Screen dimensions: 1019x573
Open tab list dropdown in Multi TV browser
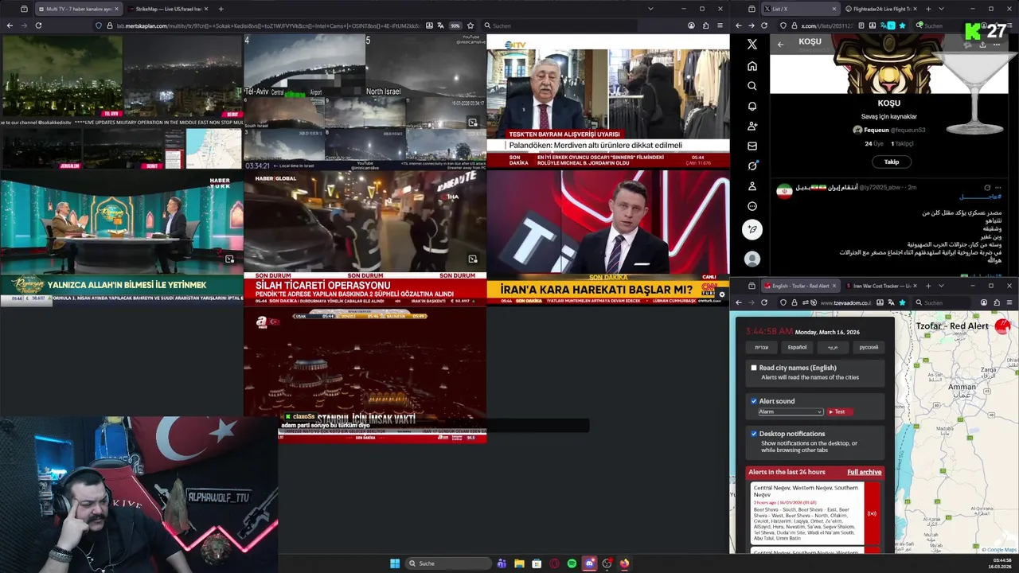[650, 9]
